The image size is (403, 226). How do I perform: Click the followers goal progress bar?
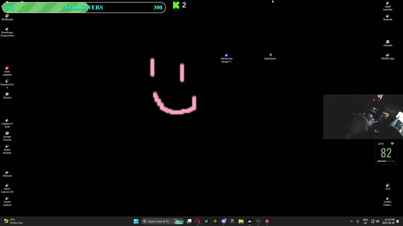(84, 8)
